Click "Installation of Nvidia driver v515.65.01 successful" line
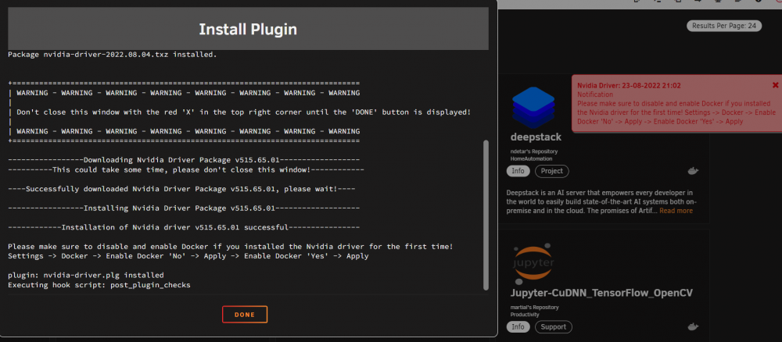 (184, 227)
